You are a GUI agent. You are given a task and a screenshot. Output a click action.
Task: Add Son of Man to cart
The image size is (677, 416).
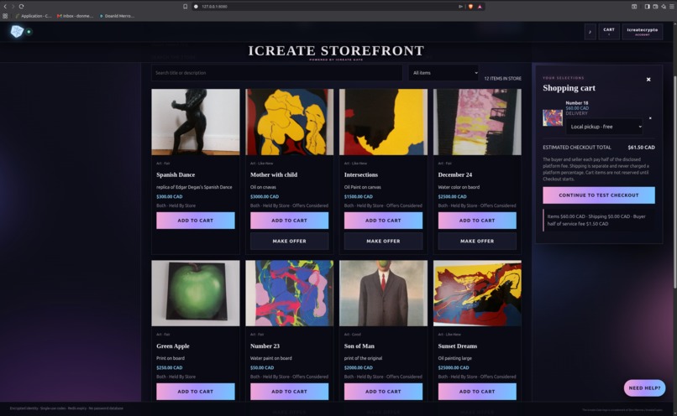383,392
